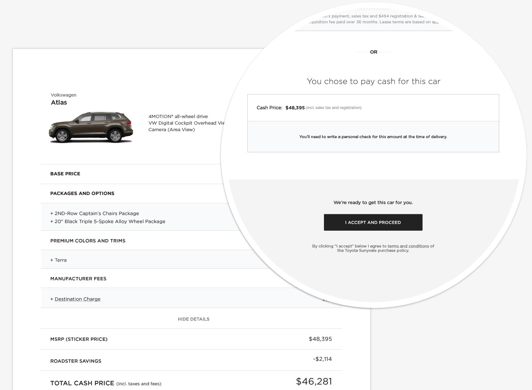Click the Volkswagen brand label

[64, 95]
